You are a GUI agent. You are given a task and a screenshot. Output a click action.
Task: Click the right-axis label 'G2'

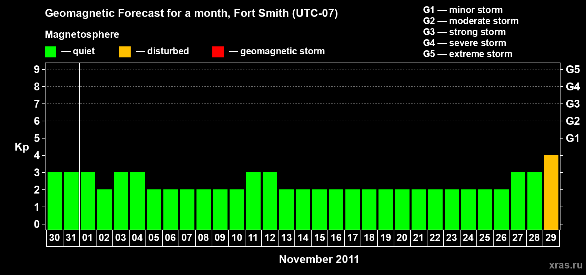(573, 121)
